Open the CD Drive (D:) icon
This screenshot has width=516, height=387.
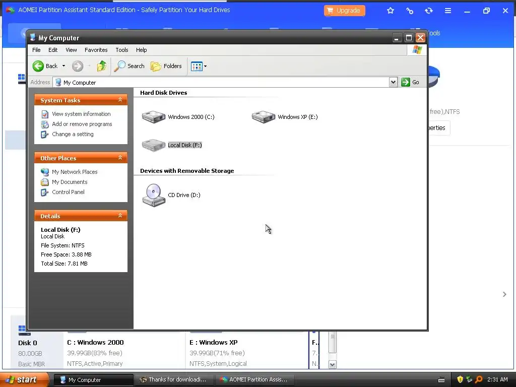pos(154,195)
